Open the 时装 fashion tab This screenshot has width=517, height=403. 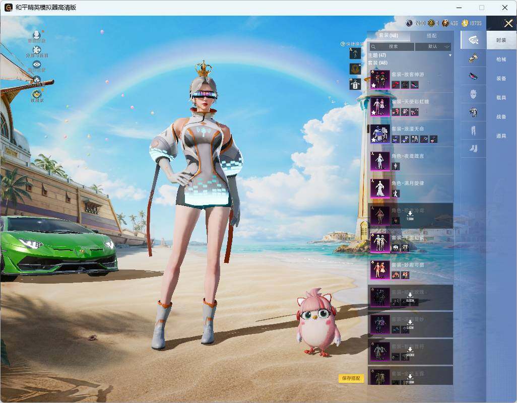[501, 40]
